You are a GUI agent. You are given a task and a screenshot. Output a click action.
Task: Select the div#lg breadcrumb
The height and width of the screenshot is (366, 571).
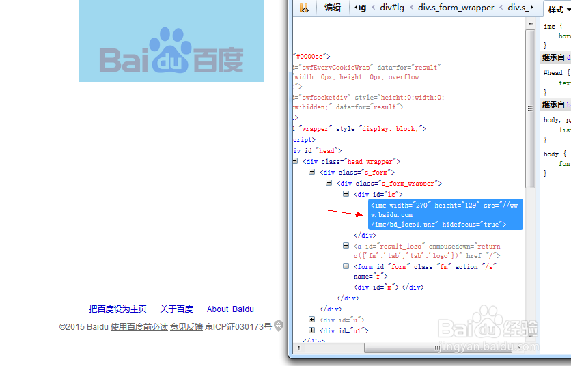[392, 8]
